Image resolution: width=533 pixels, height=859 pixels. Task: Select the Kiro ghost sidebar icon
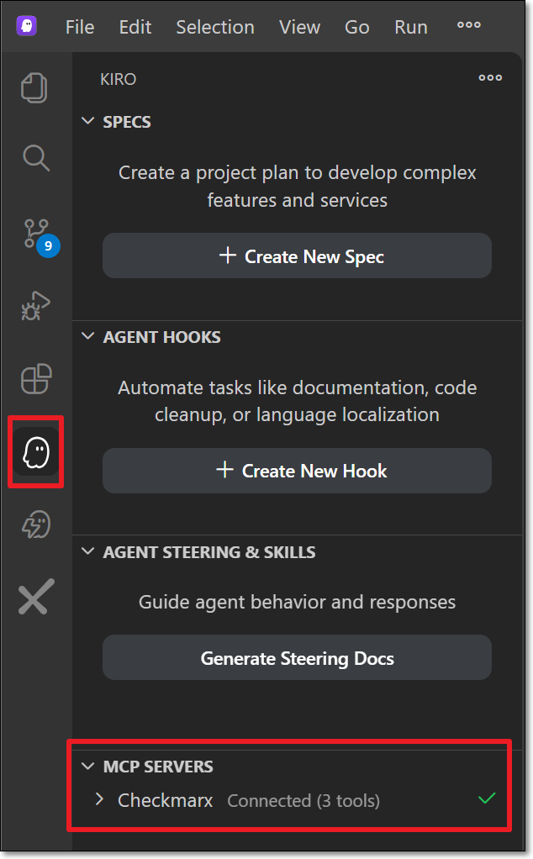35,453
